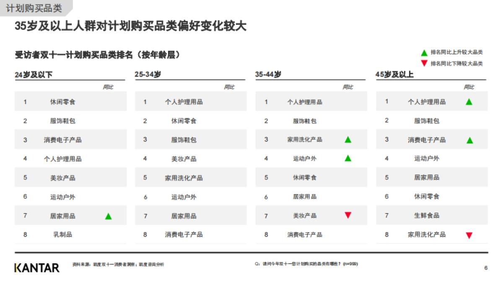Click the green up arrow beside 居家用品

pyautogui.click(x=109, y=215)
